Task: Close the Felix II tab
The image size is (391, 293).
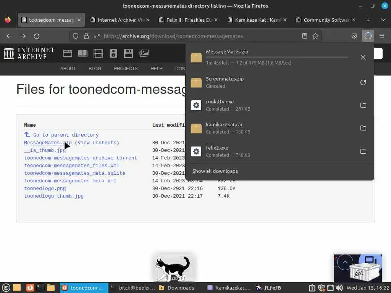Action: tap(216, 20)
